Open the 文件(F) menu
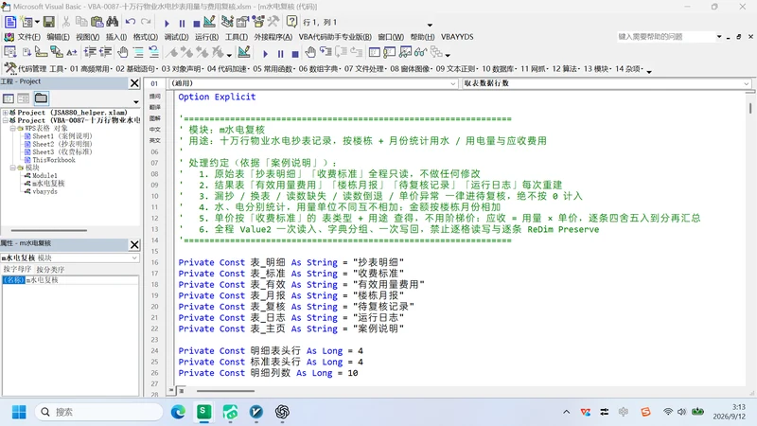 [29, 37]
